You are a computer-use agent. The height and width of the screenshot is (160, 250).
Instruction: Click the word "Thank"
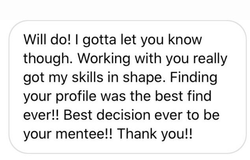[137, 134]
